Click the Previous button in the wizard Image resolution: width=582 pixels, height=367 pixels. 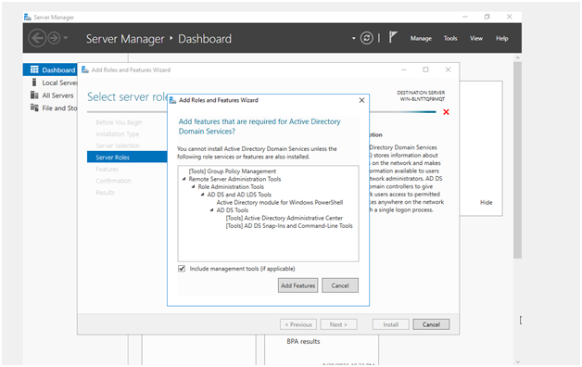298,324
